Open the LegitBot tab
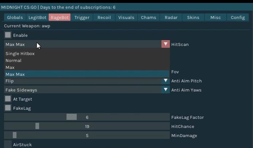The width and height of the screenshot is (253, 148). tap(38, 17)
